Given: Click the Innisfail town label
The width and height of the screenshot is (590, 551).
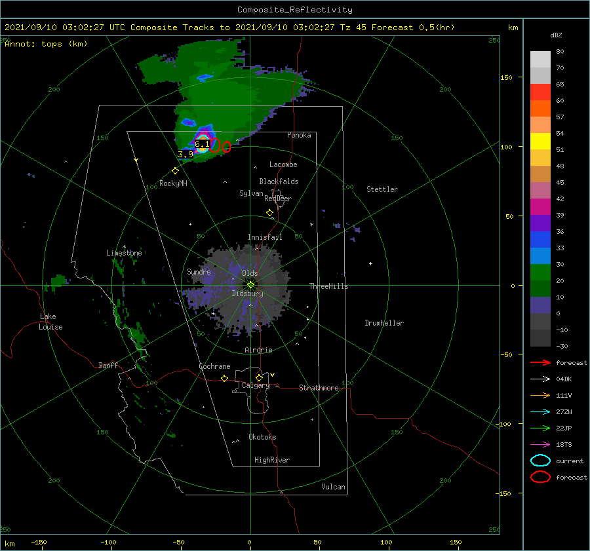Looking at the screenshot, I should [x=265, y=237].
